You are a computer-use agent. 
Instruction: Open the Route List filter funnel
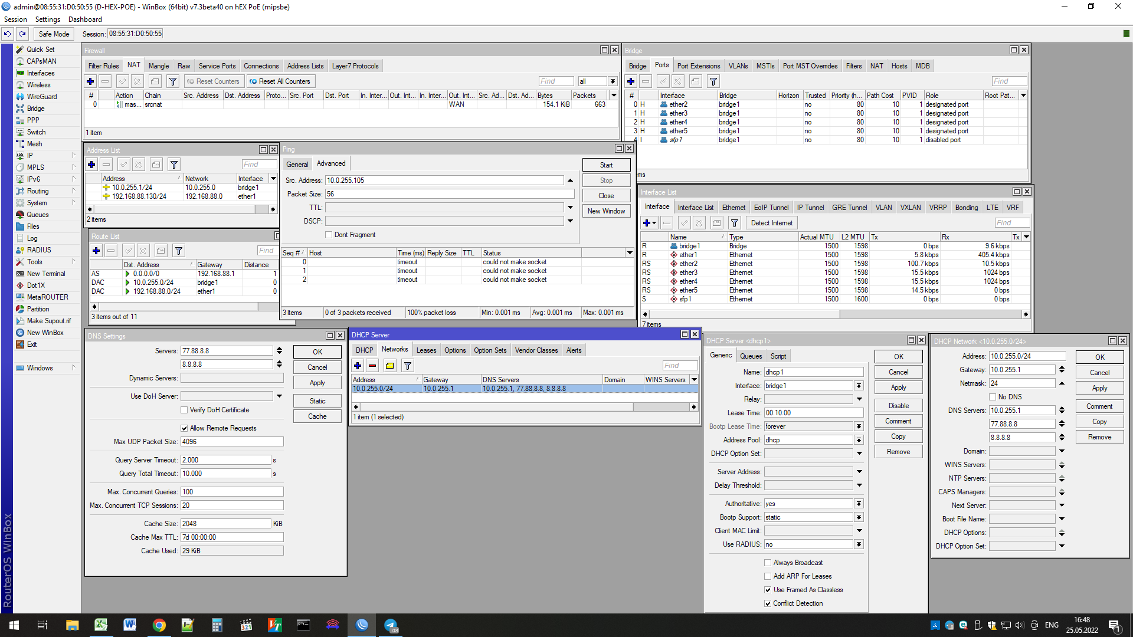(x=179, y=251)
